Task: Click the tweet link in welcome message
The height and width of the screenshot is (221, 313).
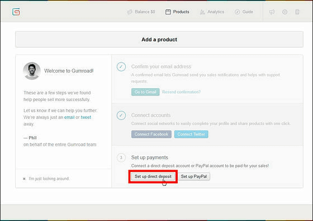Action: click(86, 117)
